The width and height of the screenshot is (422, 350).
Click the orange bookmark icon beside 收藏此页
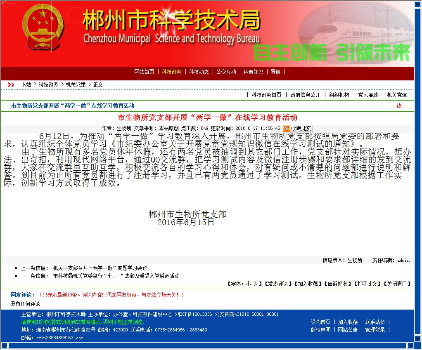(x=287, y=129)
